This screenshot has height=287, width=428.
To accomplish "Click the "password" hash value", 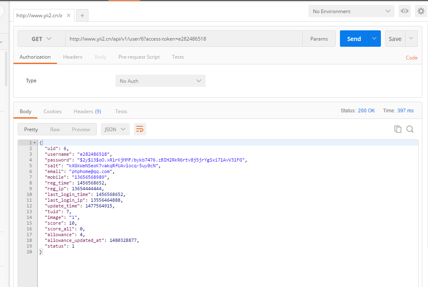I will pos(161,160).
